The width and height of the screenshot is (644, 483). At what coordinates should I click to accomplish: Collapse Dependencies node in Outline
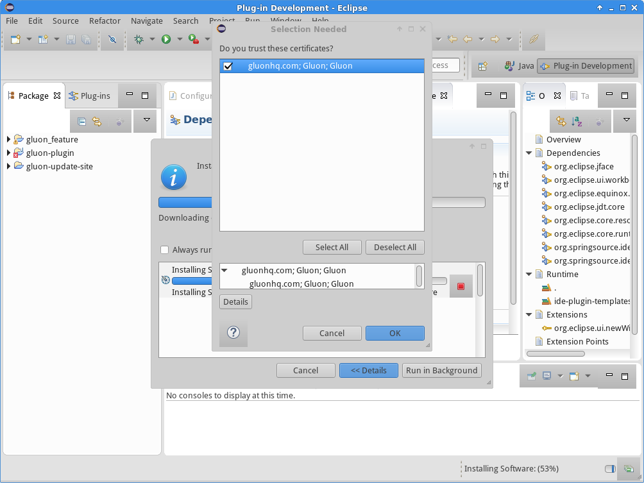[x=529, y=153]
